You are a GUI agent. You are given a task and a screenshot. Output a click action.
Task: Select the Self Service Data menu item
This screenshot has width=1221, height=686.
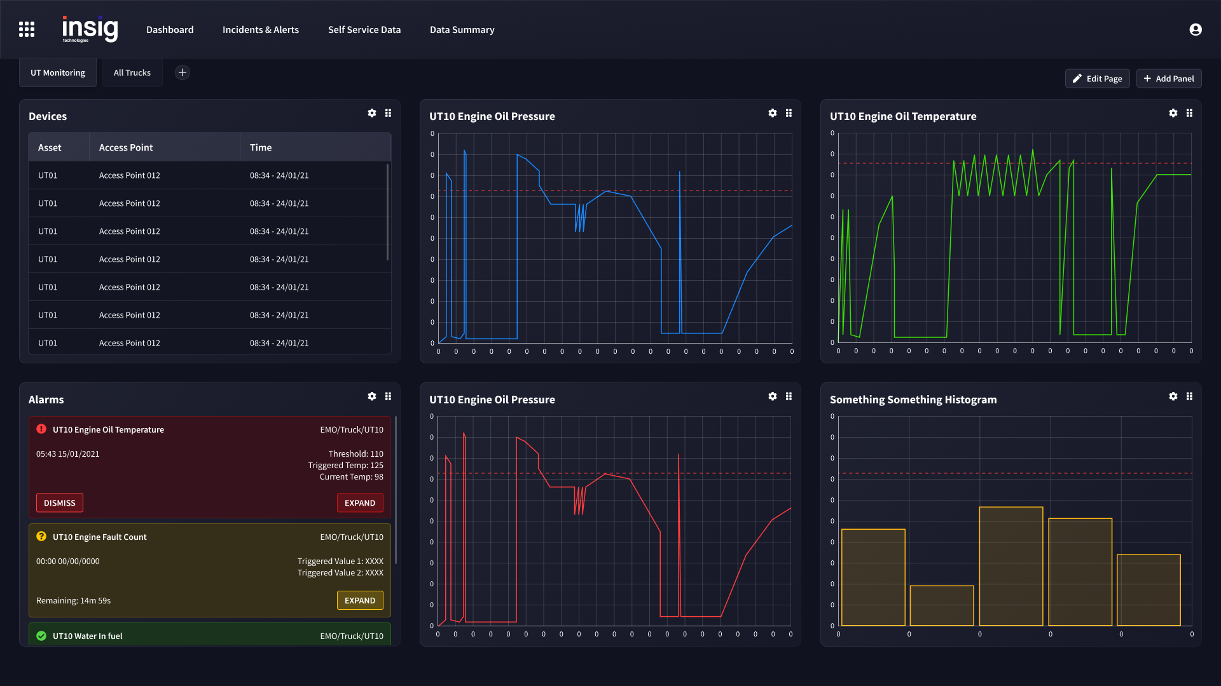click(x=364, y=29)
